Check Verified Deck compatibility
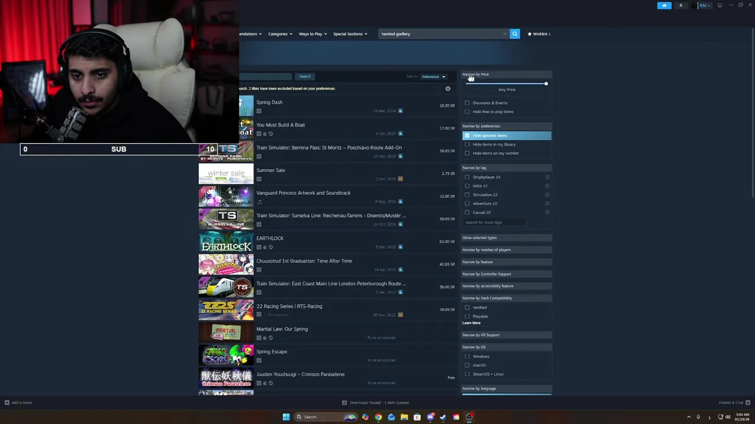 tap(467, 307)
